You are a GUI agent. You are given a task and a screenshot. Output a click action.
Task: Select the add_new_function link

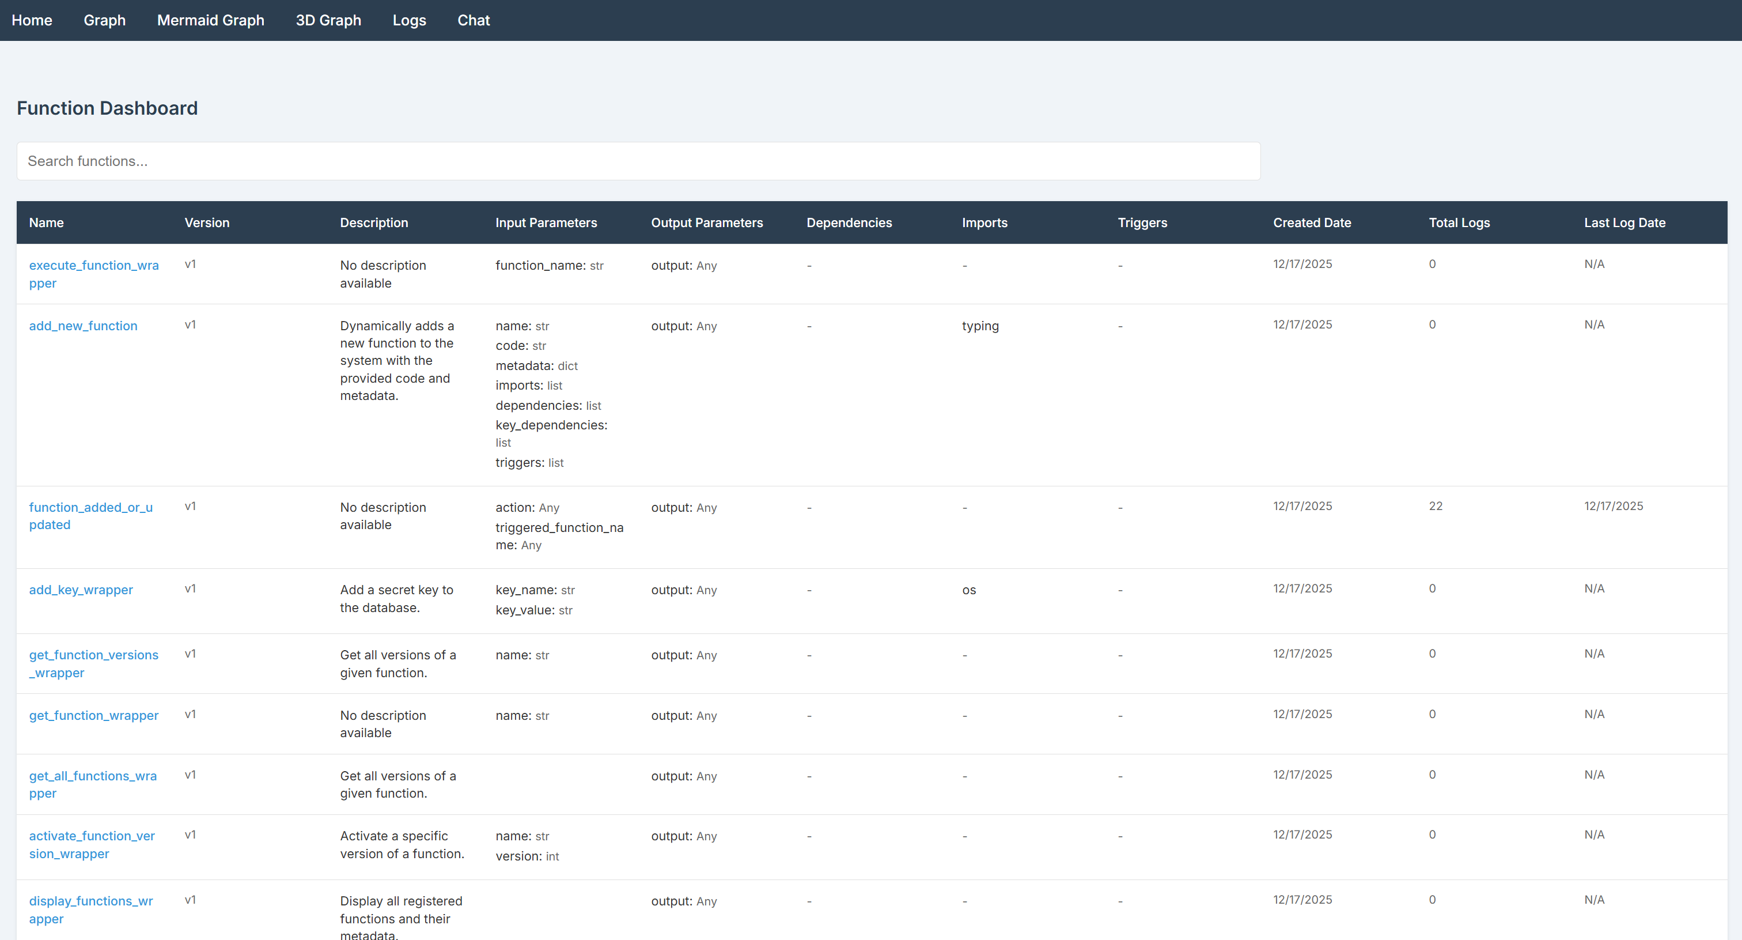point(83,326)
